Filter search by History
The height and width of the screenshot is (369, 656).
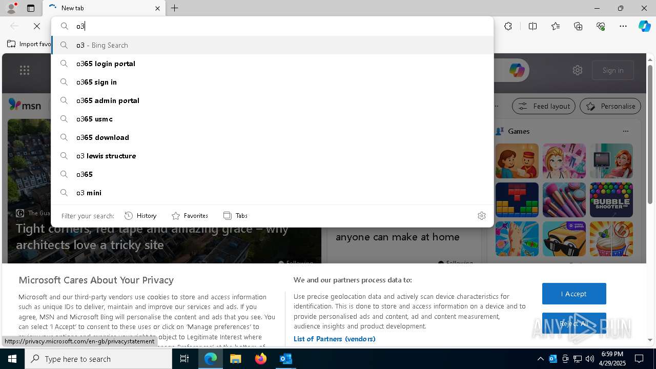[140, 216]
